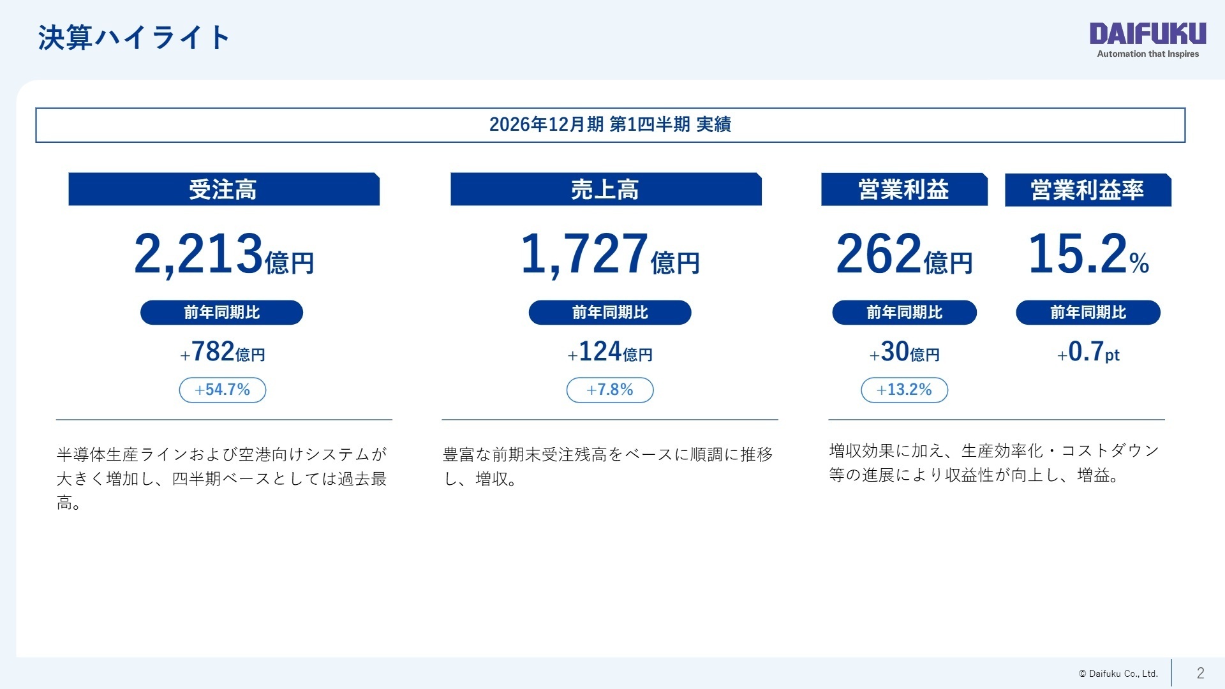Click the 2026年12月期 第1四半期 実績 banner
This screenshot has width=1225, height=689.
[x=610, y=124]
